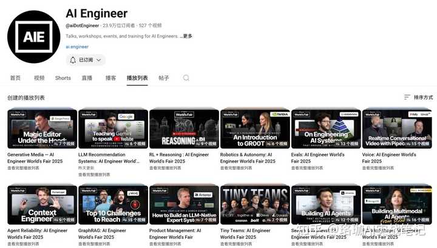The image size is (437, 248).
Task: Switch to the 首页 tab
Action: click(15, 78)
